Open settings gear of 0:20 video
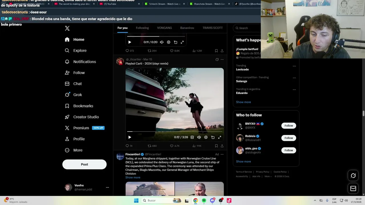Screen dimensions: 365x205 coord(169,42)
